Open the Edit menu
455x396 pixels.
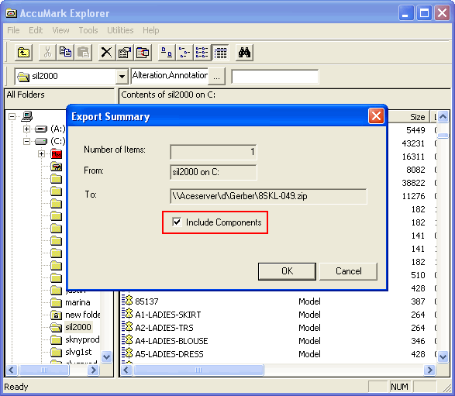click(x=36, y=30)
